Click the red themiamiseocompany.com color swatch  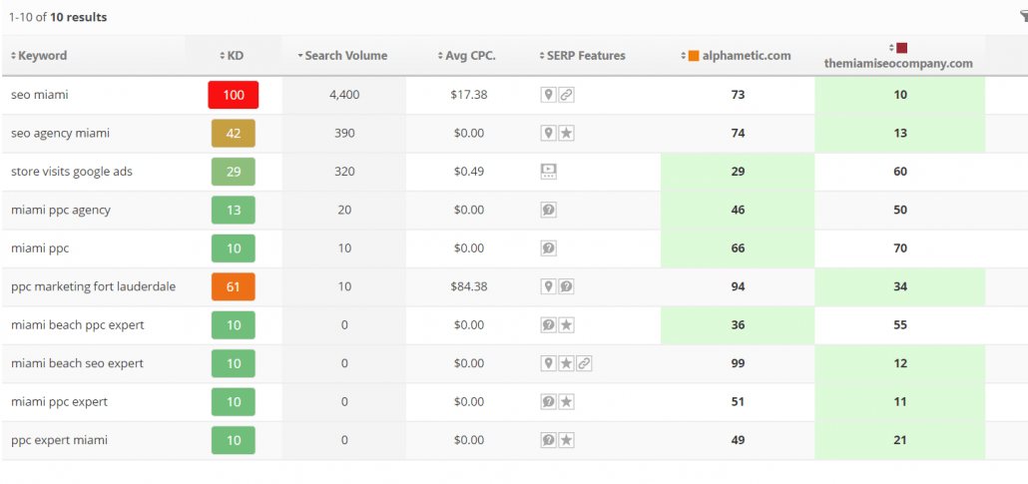[902, 47]
